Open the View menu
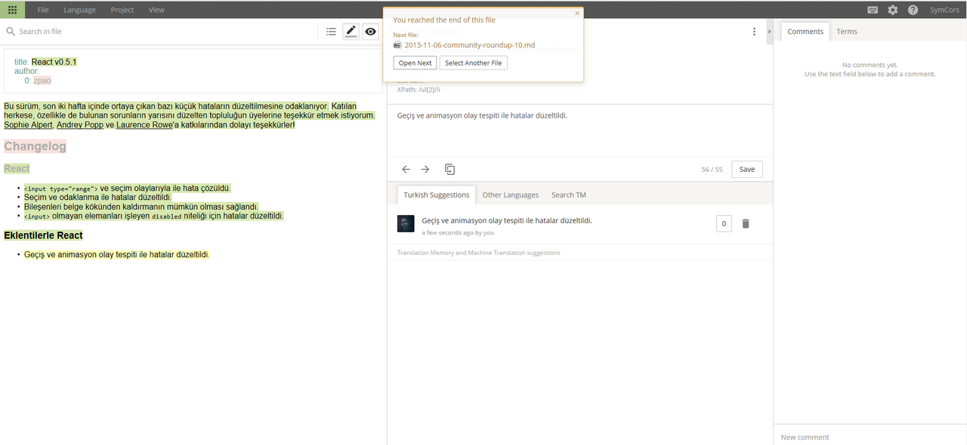 (x=156, y=10)
